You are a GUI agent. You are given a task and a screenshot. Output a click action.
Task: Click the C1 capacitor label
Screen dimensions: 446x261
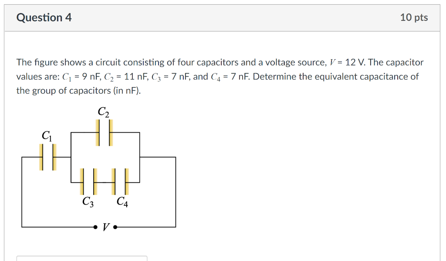point(47,135)
